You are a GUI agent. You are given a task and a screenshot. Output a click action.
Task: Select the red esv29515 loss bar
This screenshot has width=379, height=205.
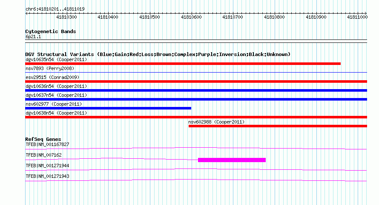coord(196,81)
